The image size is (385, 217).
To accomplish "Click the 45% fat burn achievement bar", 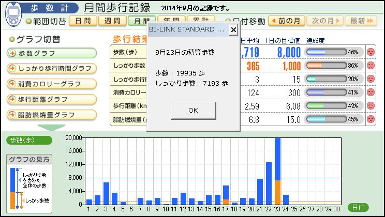I will pos(327,119).
